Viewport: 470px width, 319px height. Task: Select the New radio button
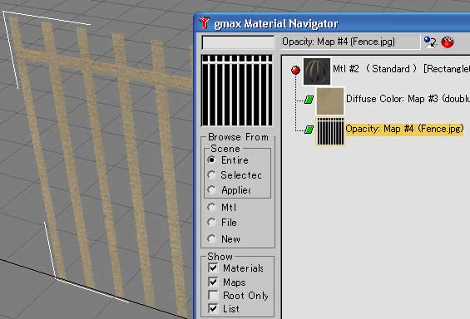(211, 238)
